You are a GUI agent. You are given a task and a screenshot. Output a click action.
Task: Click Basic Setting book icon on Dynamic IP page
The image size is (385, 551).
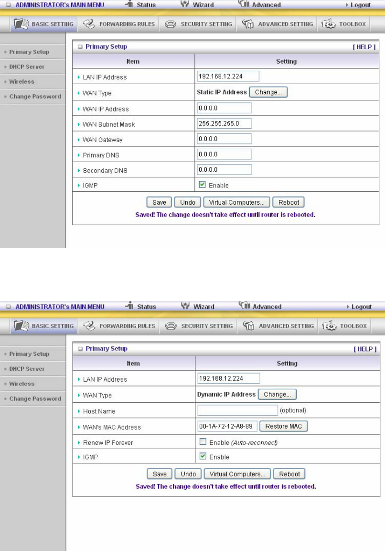tap(21, 326)
